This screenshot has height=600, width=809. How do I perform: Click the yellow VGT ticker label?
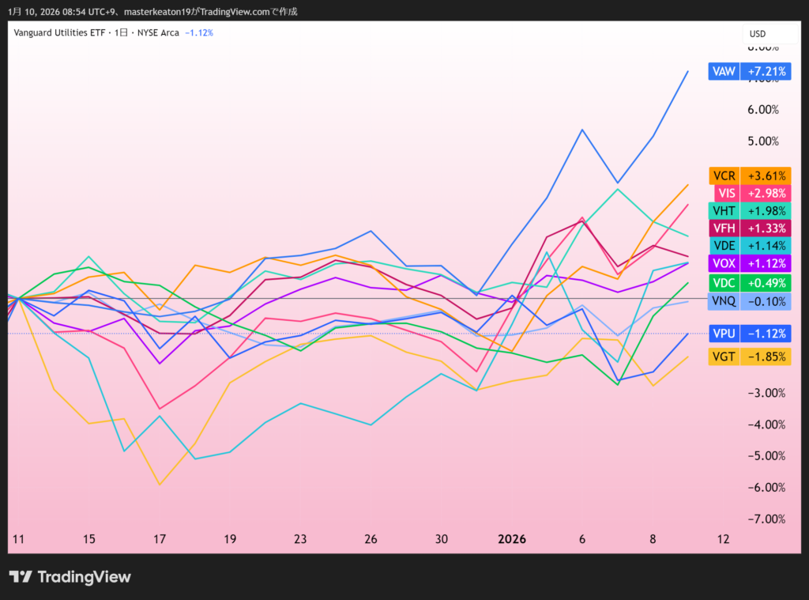tap(724, 357)
